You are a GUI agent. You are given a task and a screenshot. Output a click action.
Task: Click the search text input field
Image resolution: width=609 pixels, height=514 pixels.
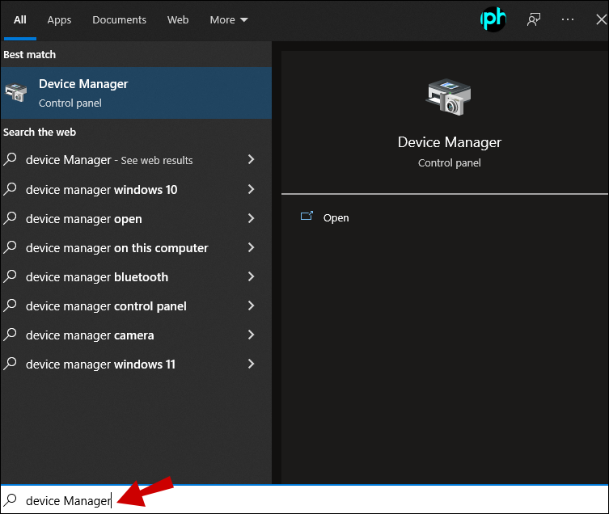pos(324,500)
